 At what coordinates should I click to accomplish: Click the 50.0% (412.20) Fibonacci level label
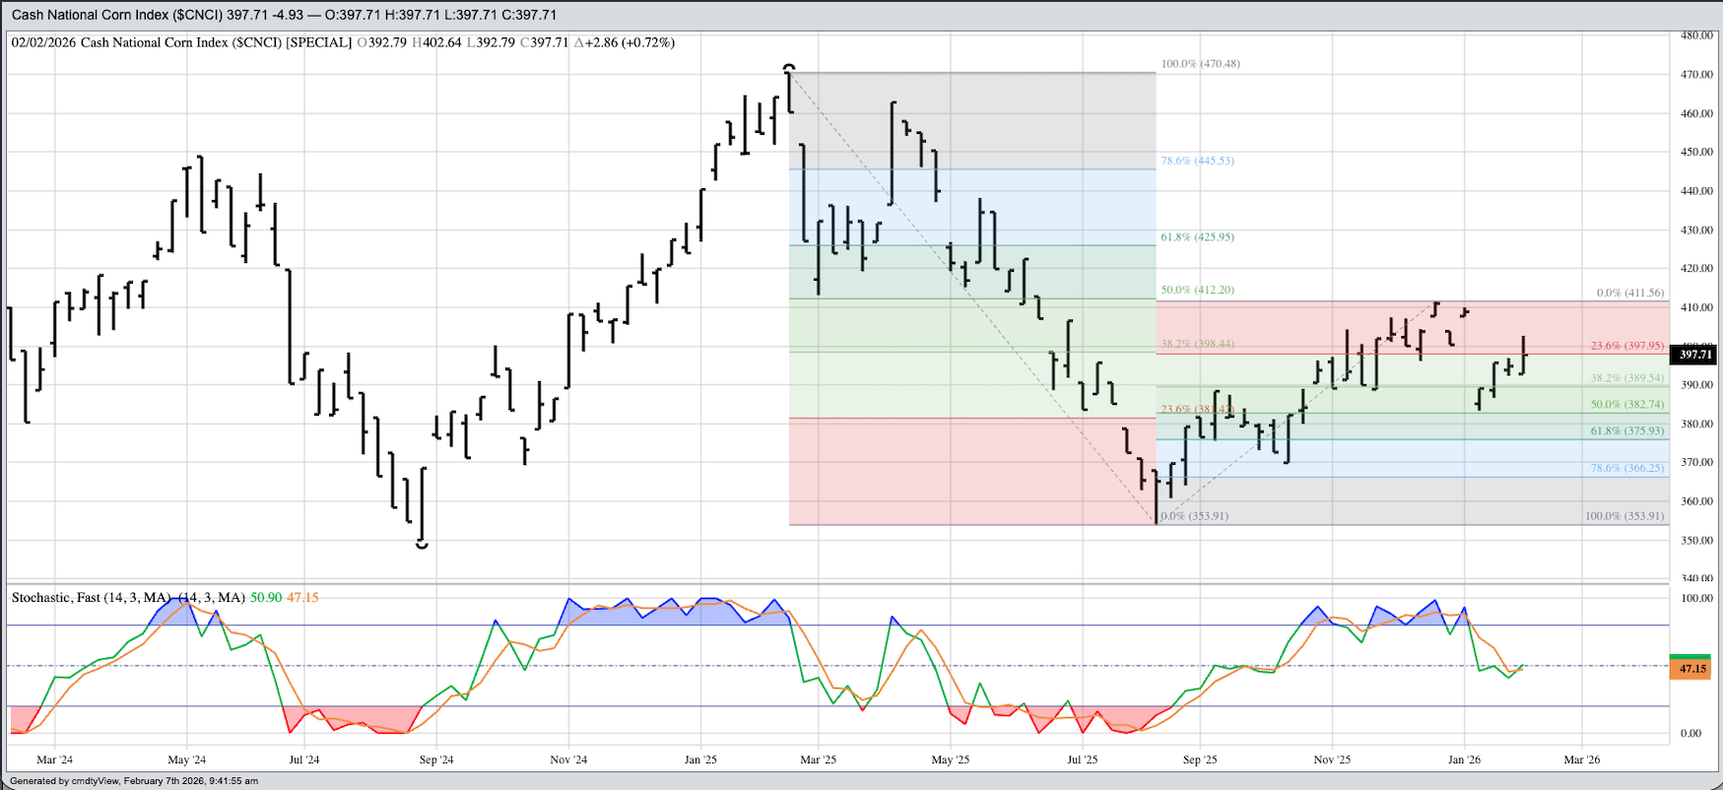pos(1197,291)
